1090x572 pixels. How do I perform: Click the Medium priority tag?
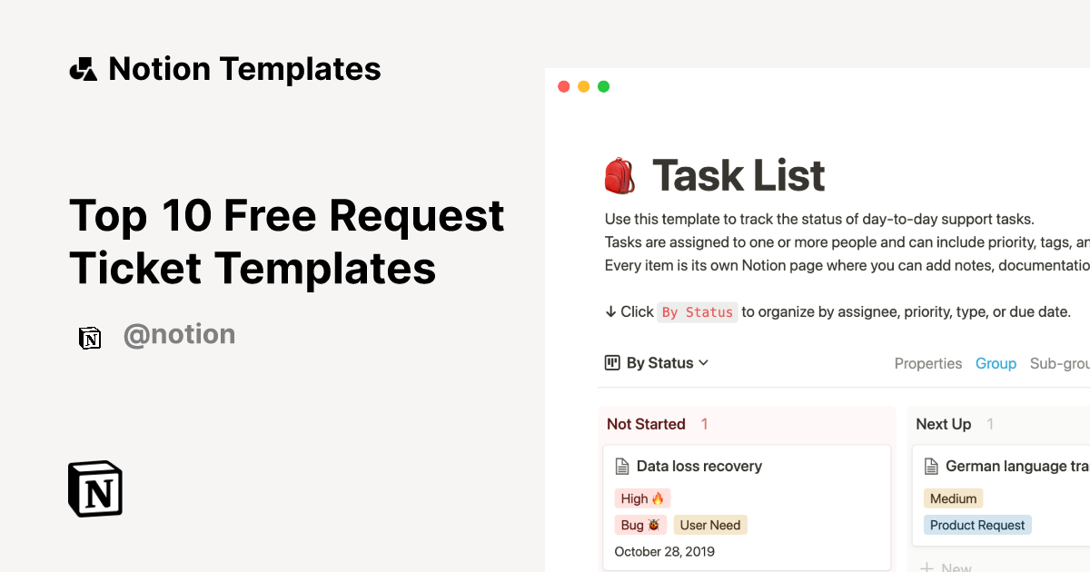(953, 498)
